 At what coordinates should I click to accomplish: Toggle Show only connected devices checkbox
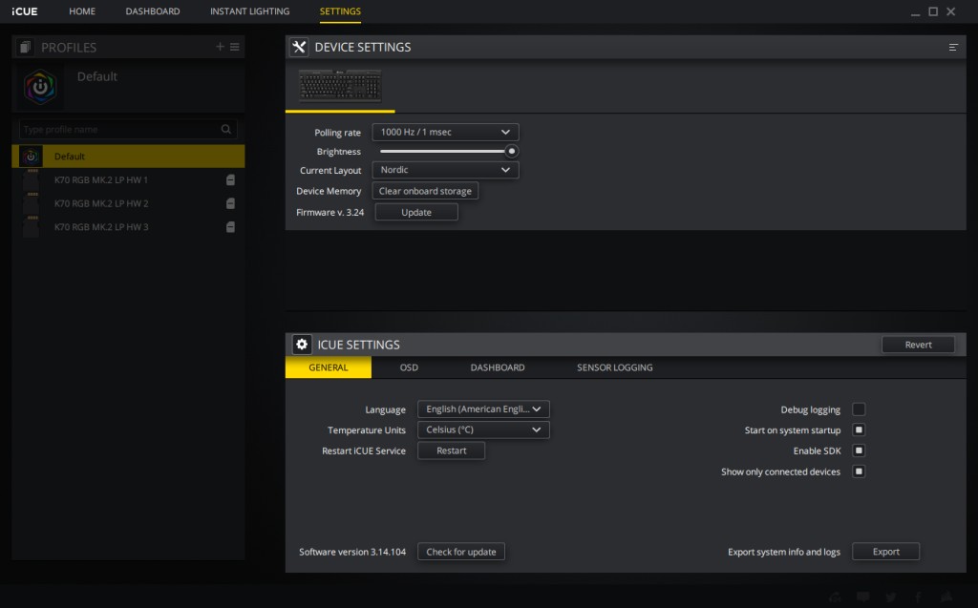click(859, 472)
